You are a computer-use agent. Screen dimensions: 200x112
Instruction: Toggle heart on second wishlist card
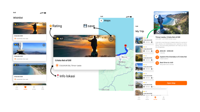44,45
